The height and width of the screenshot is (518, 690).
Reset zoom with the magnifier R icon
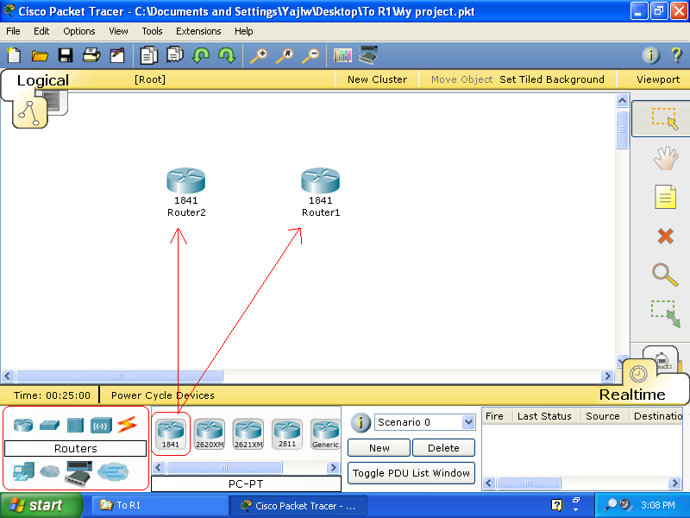click(x=285, y=56)
